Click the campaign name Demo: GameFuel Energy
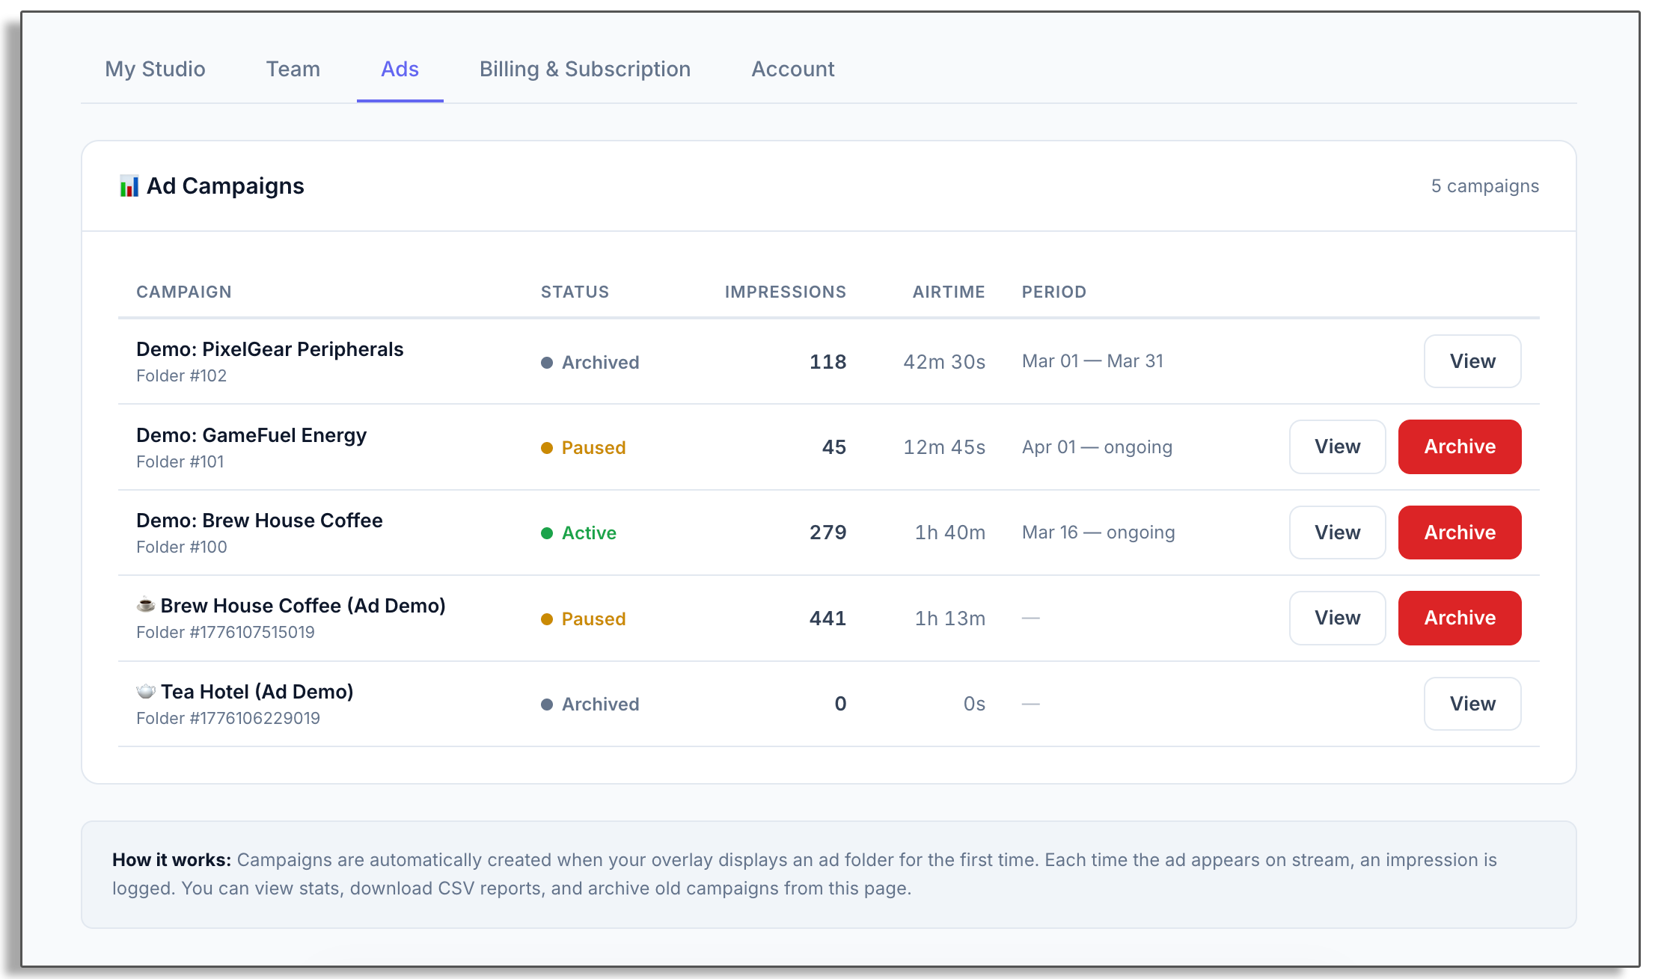Screen dimensions: 1661x979 [x=251, y=435]
